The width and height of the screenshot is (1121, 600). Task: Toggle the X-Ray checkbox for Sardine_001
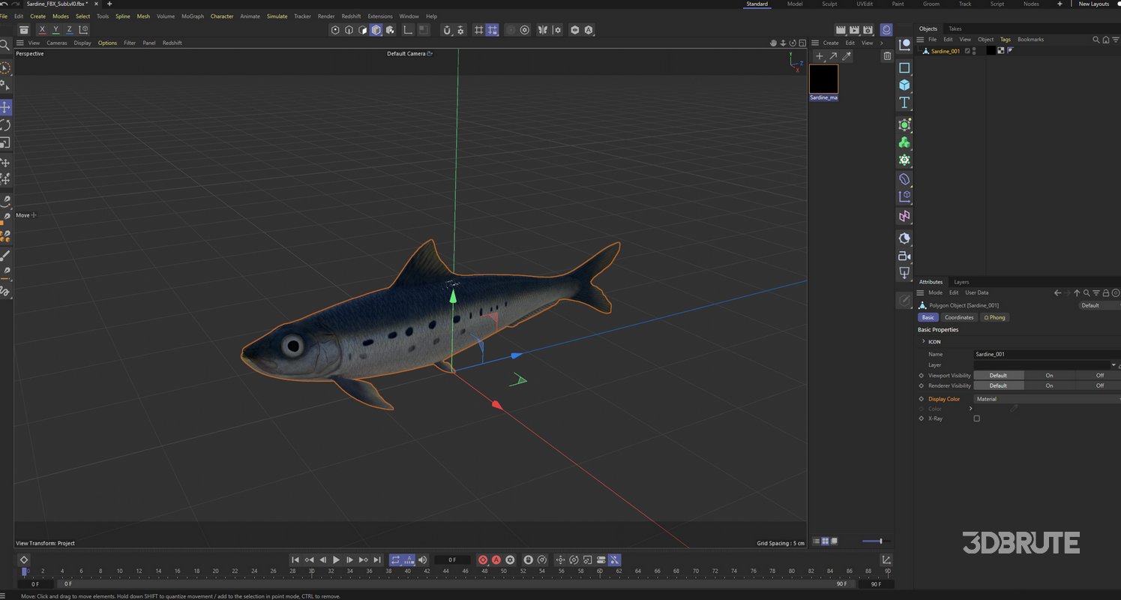(977, 418)
